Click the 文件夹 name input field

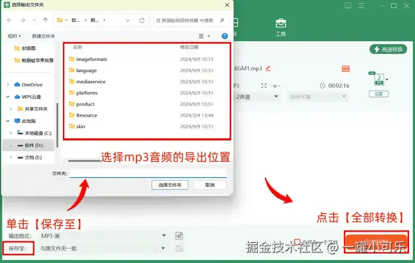[148, 174]
